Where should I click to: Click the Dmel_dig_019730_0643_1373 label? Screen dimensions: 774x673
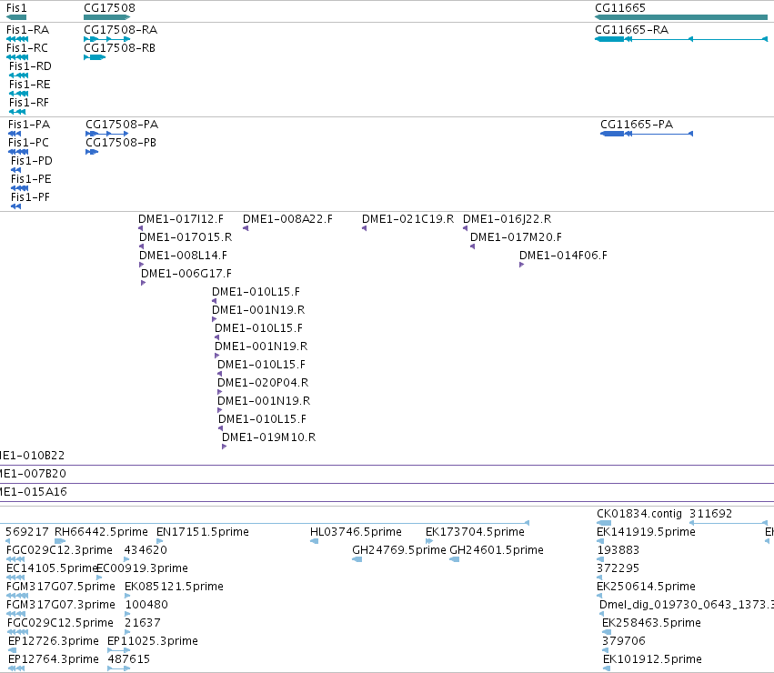click(x=686, y=606)
